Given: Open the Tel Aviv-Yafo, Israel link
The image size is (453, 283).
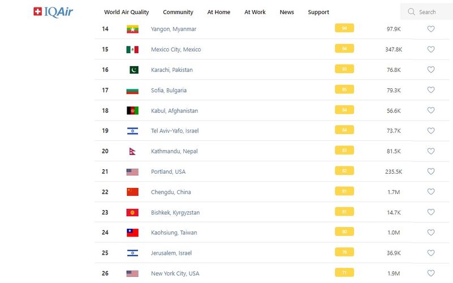Looking at the screenshot, I should point(175,131).
